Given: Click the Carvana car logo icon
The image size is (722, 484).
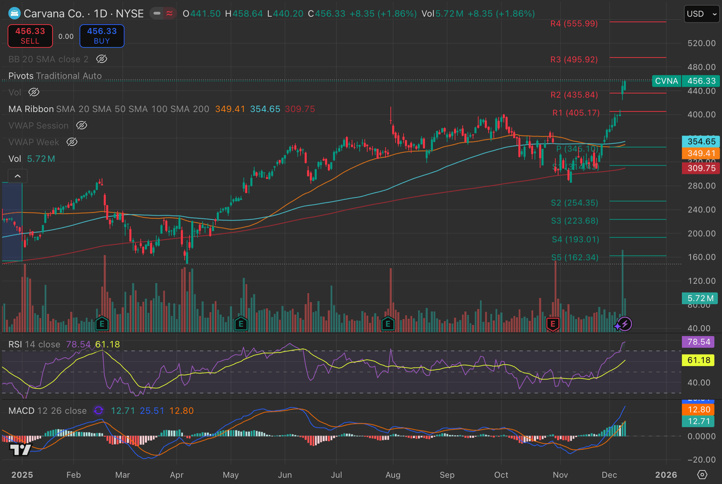Looking at the screenshot, I should pos(14,13).
